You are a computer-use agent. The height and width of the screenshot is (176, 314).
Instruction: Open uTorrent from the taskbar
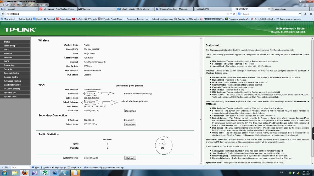click(x=45, y=173)
